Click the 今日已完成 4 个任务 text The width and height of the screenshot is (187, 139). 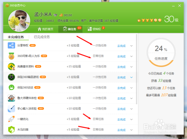pyautogui.click(x=161, y=73)
